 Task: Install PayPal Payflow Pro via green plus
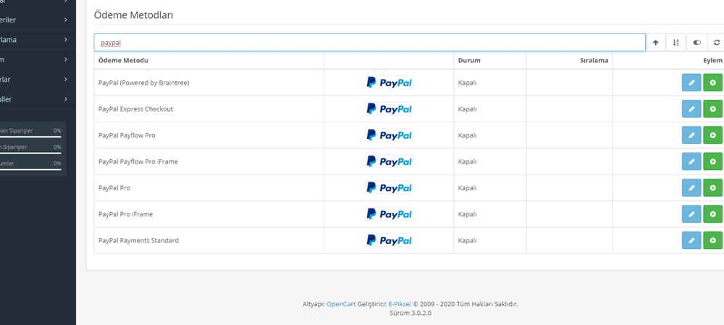(x=712, y=135)
